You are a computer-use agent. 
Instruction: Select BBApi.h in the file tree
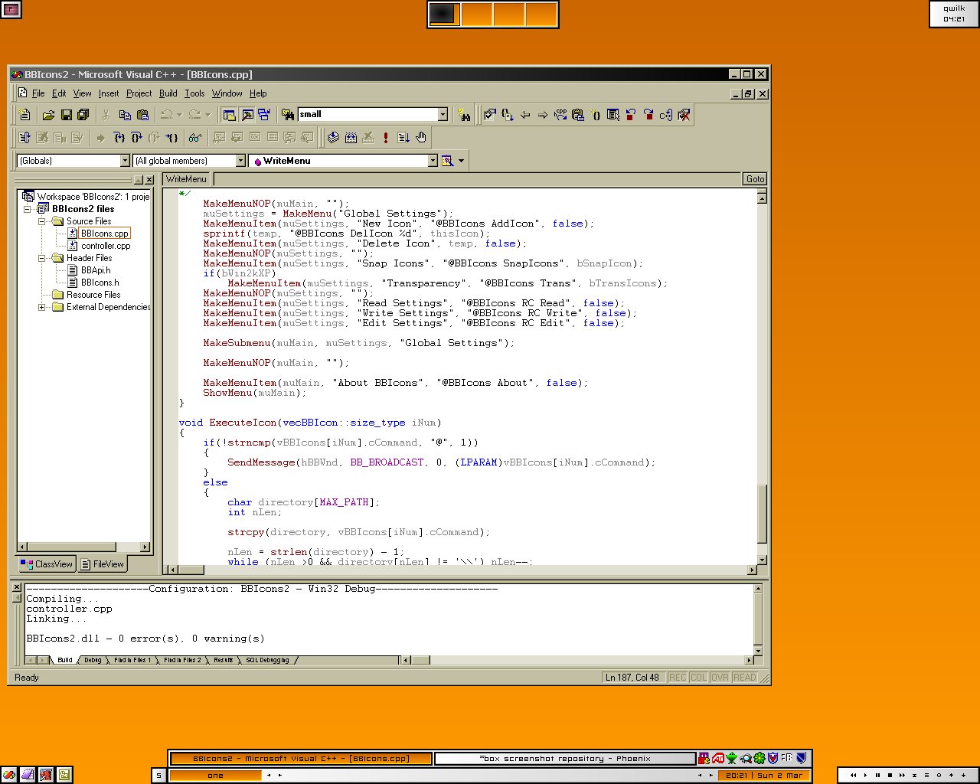tap(96, 270)
